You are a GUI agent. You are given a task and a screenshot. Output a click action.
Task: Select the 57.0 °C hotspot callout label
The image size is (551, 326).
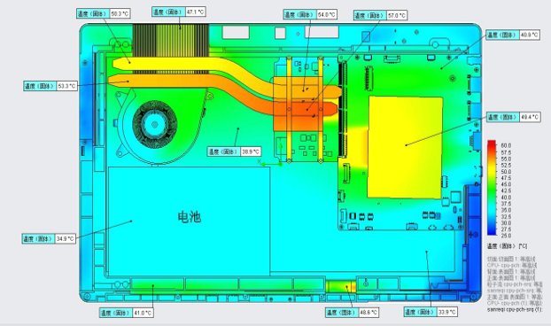(x=380, y=15)
